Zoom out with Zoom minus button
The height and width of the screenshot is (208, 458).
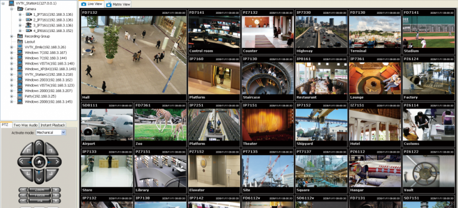click(23, 190)
